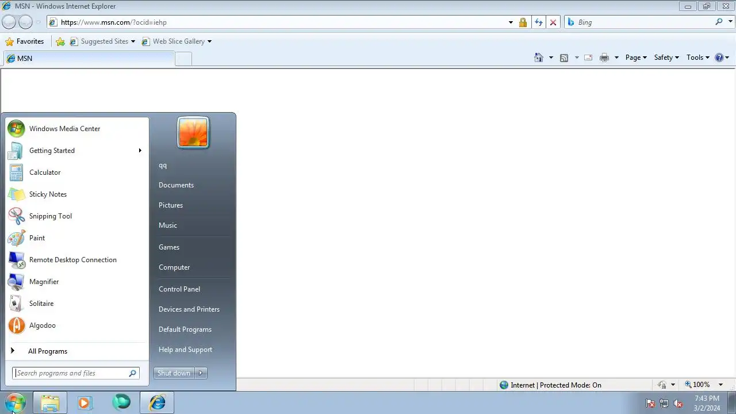Select the MSN tab
The image size is (736, 414).
[89, 59]
